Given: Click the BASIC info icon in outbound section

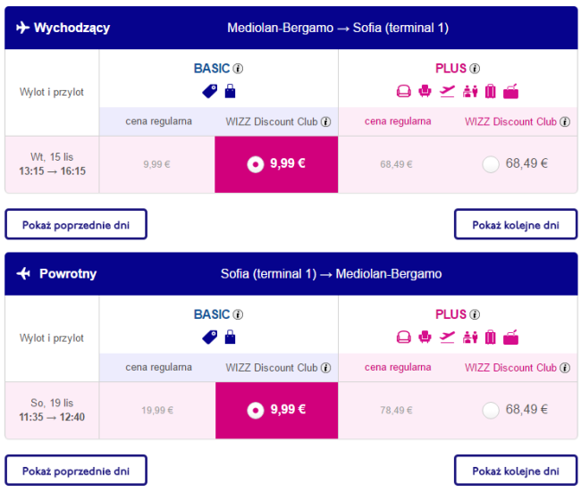Looking at the screenshot, I should coord(239,69).
